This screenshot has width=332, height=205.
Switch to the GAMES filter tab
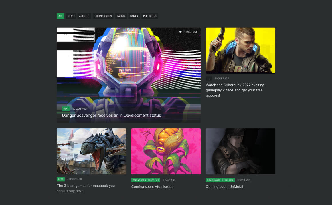[134, 16]
